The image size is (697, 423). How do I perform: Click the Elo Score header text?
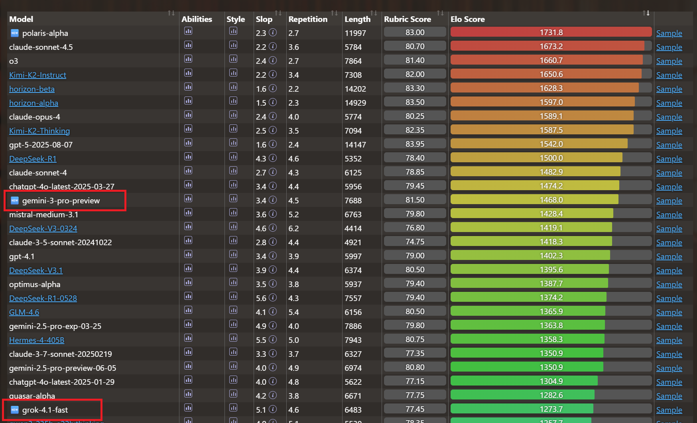(468, 19)
